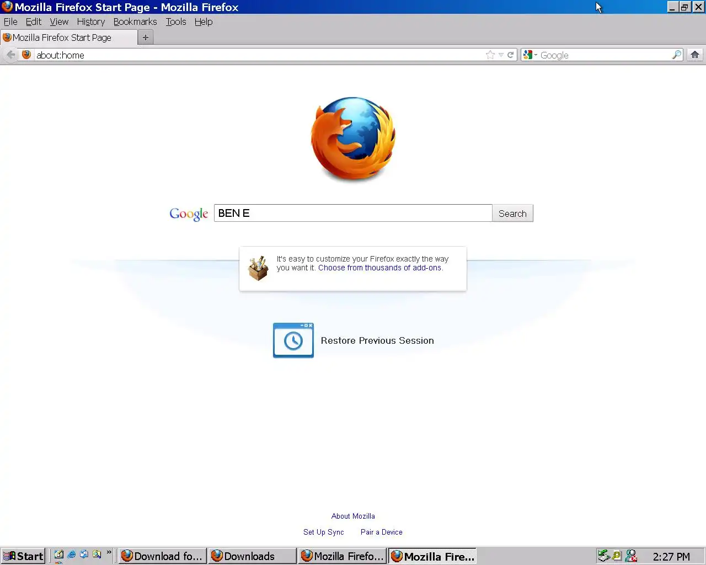Click the taskbar clock showing 2:27 PM
This screenshot has width=706, height=565.
[x=671, y=557]
